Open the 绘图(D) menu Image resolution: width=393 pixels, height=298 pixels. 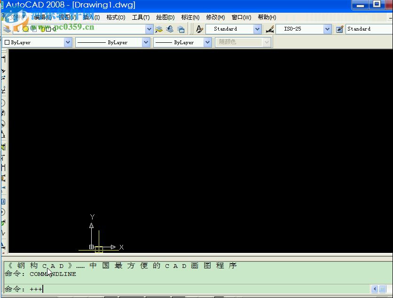point(165,17)
